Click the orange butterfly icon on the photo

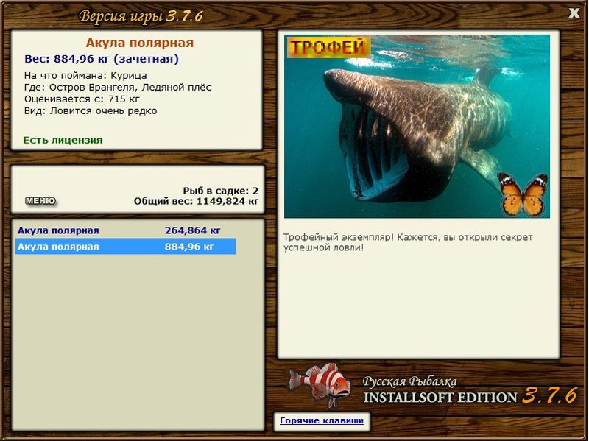coord(523,194)
